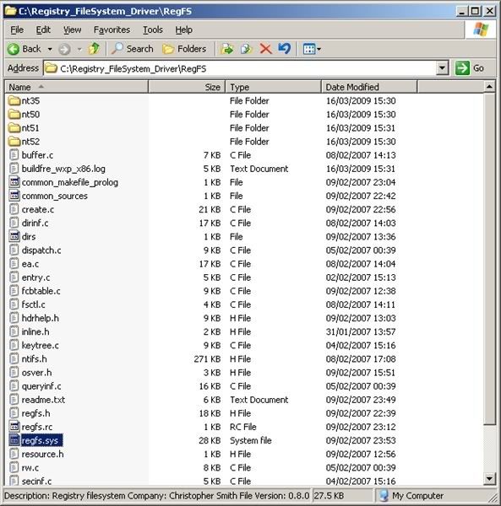Expand the Address bar dropdown arrow
This screenshot has height=506, width=501.
(x=442, y=68)
